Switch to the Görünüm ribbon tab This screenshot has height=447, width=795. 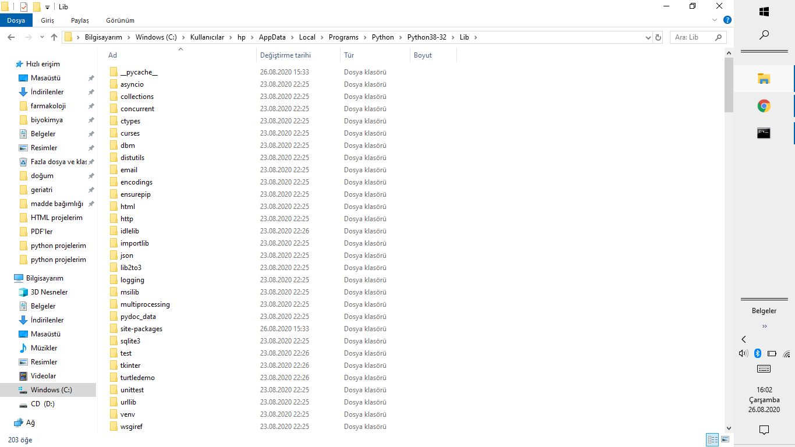click(x=120, y=20)
